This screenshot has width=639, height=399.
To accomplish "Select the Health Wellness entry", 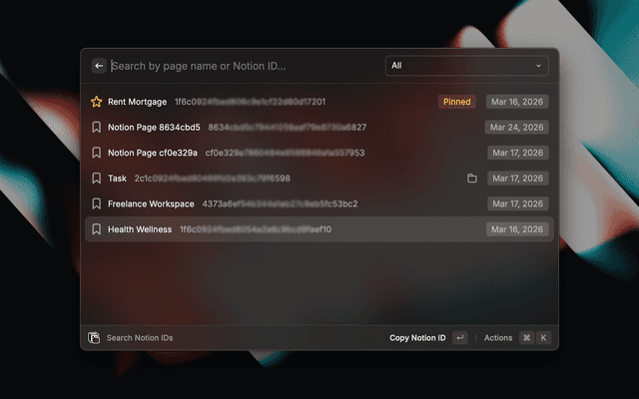I will 140,229.
